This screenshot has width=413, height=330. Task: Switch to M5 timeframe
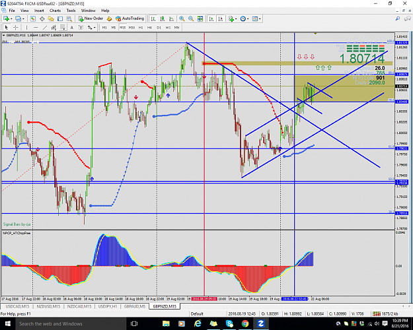pos(113,27)
